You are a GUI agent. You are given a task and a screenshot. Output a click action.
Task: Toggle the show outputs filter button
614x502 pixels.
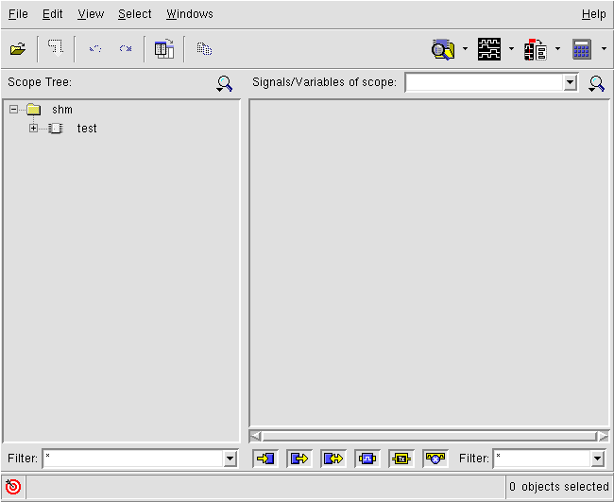(x=299, y=459)
